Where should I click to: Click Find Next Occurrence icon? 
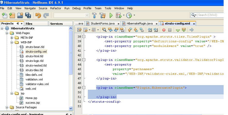click(x=116, y=30)
